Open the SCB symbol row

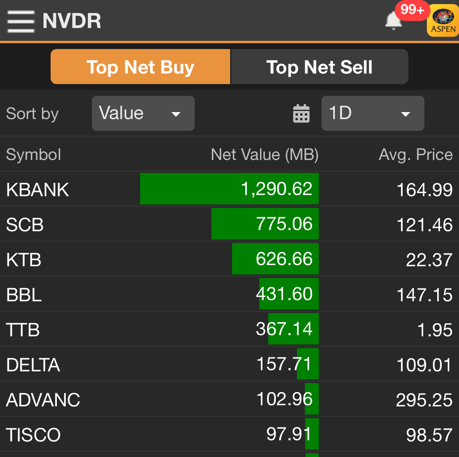pyautogui.click(x=25, y=225)
